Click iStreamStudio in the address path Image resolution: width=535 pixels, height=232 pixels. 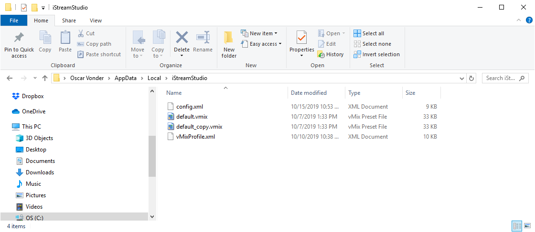pos(189,78)
